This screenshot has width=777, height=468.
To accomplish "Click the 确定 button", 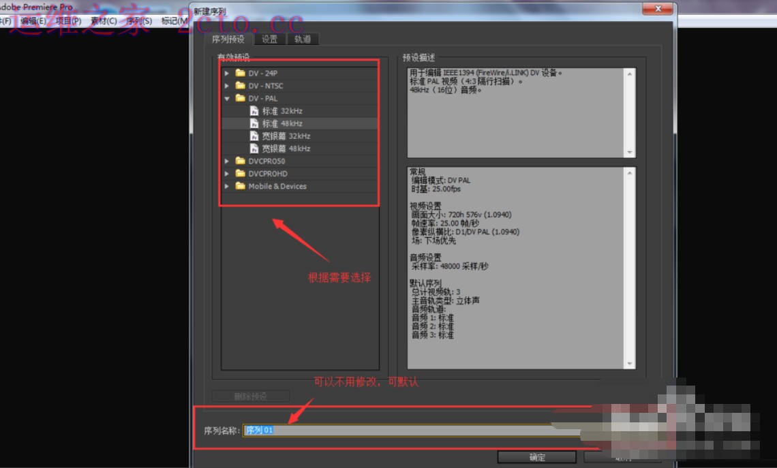I will 536,457.
